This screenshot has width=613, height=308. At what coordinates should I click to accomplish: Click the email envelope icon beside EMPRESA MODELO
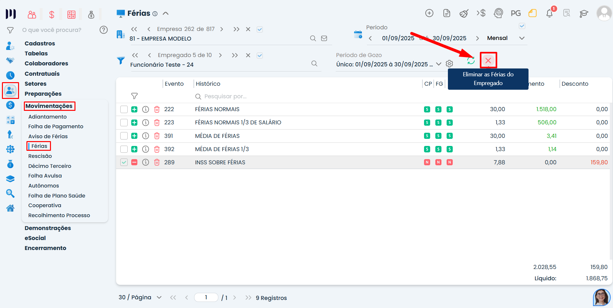[324, 38]
